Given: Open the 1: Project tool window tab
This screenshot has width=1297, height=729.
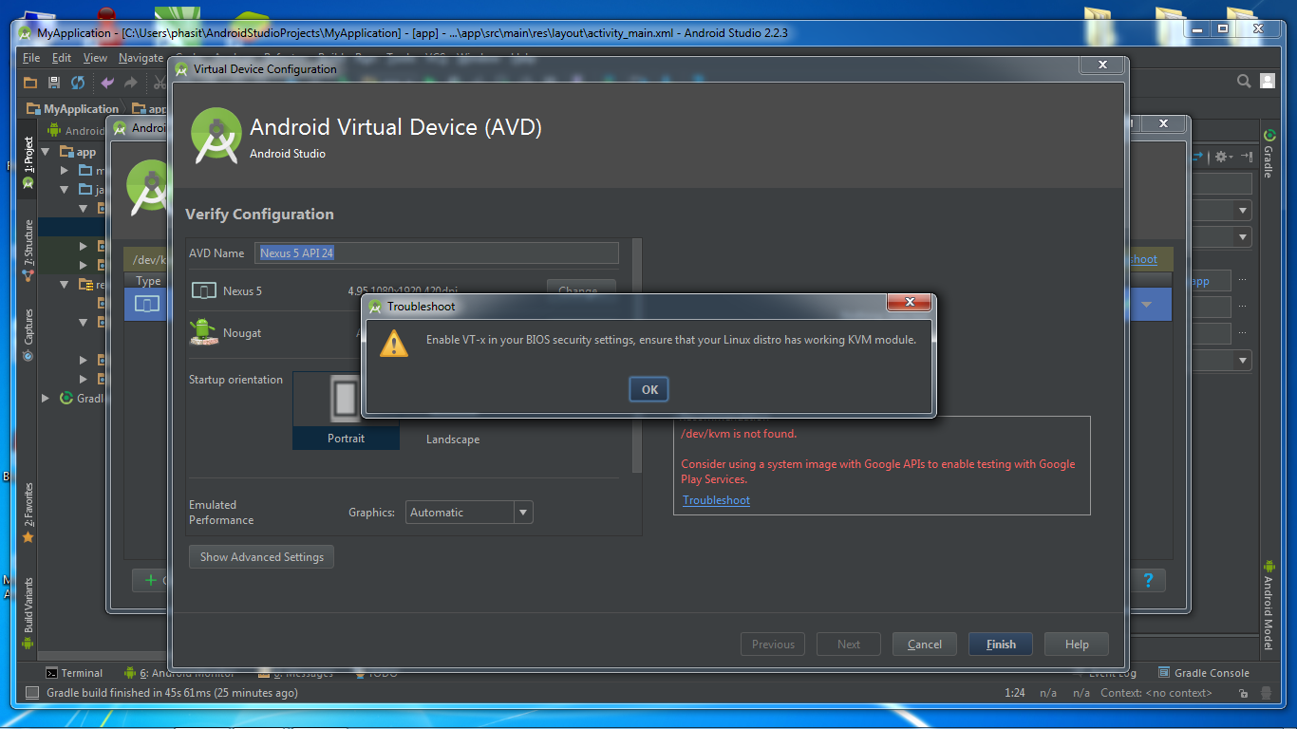Looking at the screenshot, I should click(x=28, y=161).
